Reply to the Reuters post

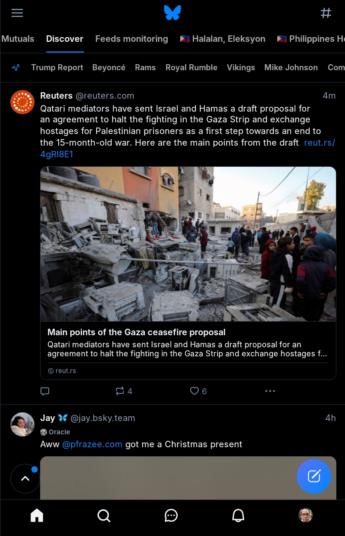click(45, 391)
